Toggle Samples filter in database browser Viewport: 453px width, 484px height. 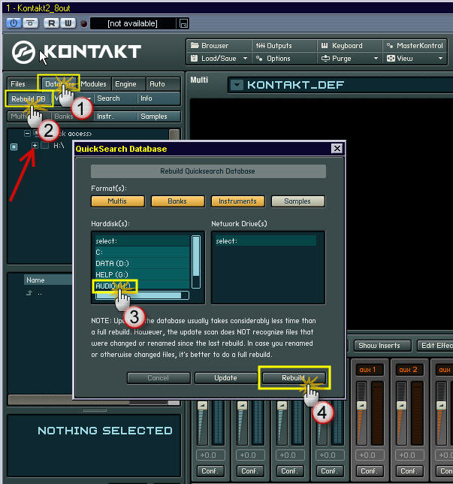coord(159,116)
